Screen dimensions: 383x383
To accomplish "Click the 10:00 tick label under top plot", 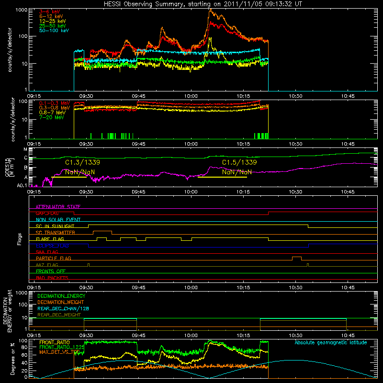I will 191,96.
